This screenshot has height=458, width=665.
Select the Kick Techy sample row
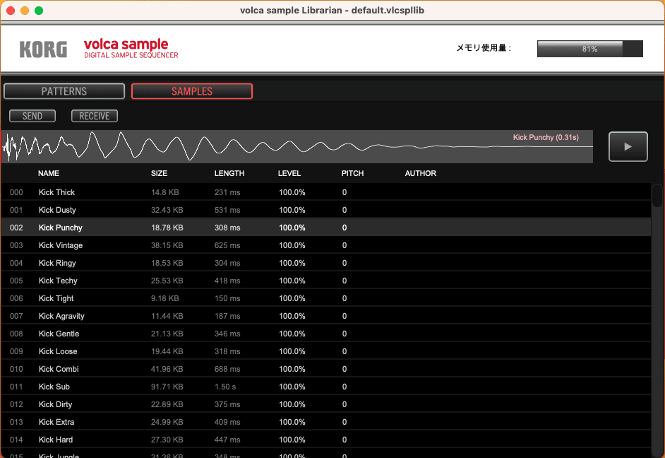coord(325,281)
